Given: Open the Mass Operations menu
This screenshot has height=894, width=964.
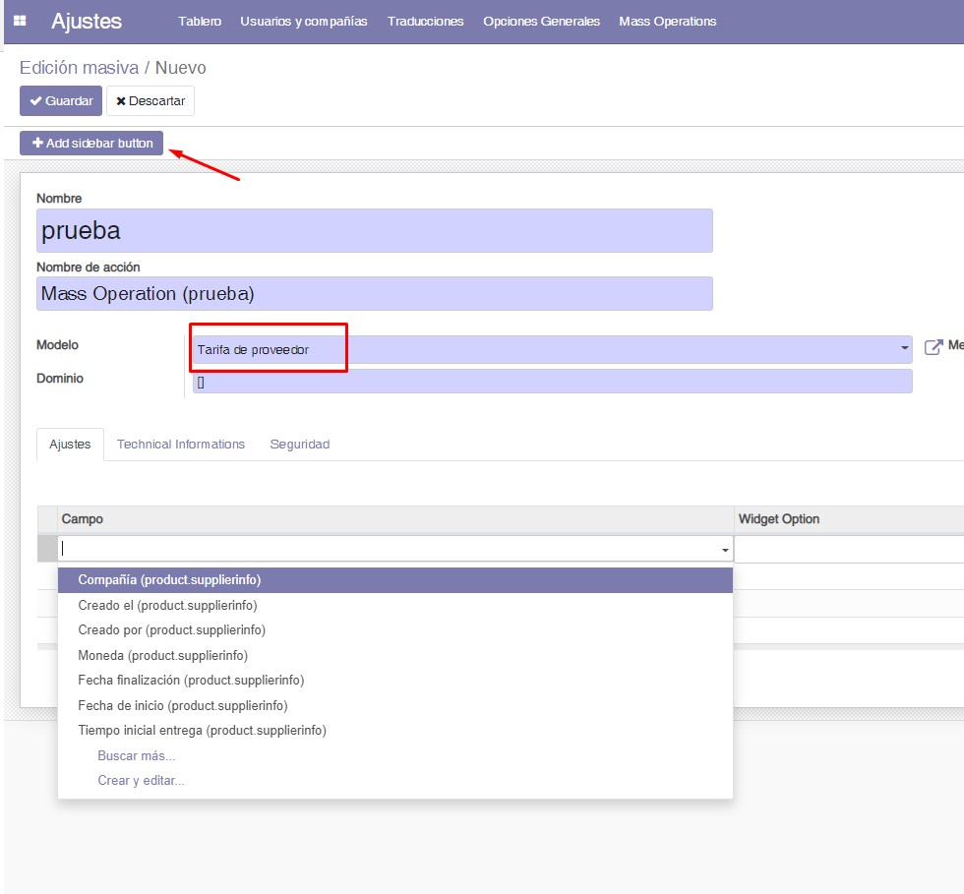Looking at the screenshot, I should point(668,22).
